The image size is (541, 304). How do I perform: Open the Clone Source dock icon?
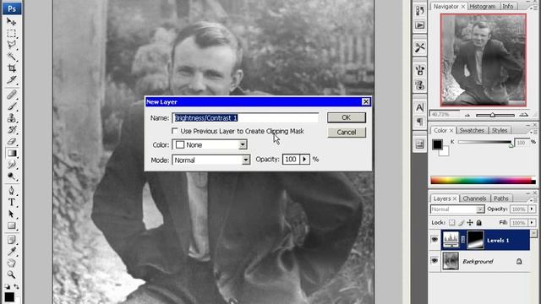tap(419, 84)
